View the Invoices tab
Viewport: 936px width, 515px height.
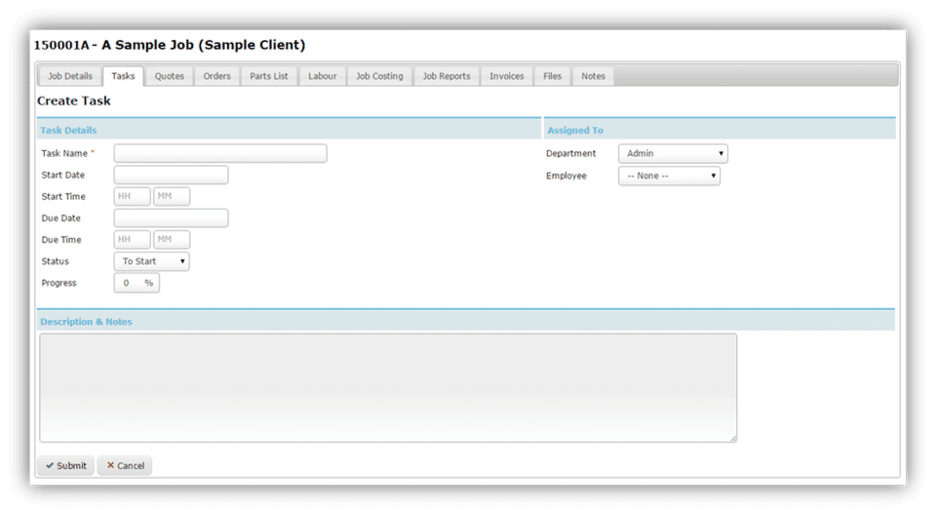507,76
